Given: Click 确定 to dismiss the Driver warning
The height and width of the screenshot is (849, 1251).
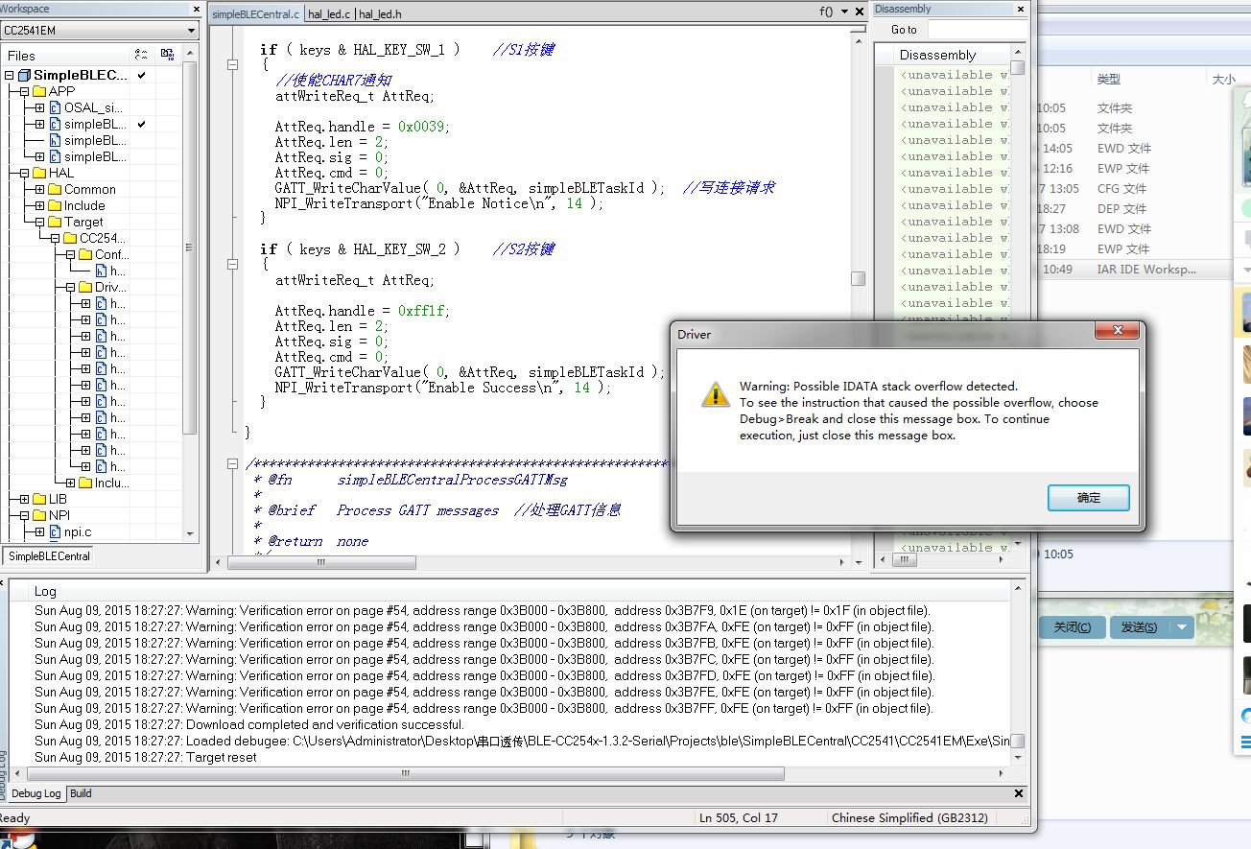Looking at the screenshot, I should click(x=1089, y=498).
